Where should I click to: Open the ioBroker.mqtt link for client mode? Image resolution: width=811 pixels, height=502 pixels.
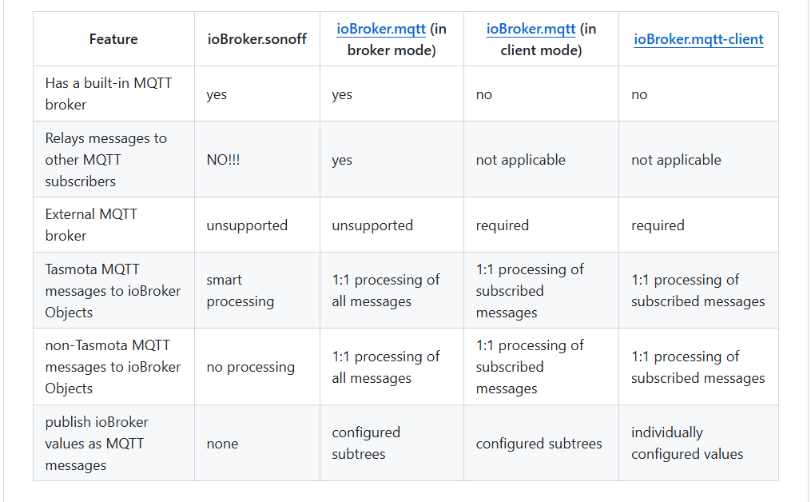(x=531, y=29)
